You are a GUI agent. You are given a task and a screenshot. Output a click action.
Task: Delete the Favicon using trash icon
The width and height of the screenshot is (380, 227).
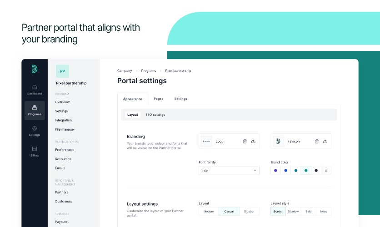[x=316, y=141]
